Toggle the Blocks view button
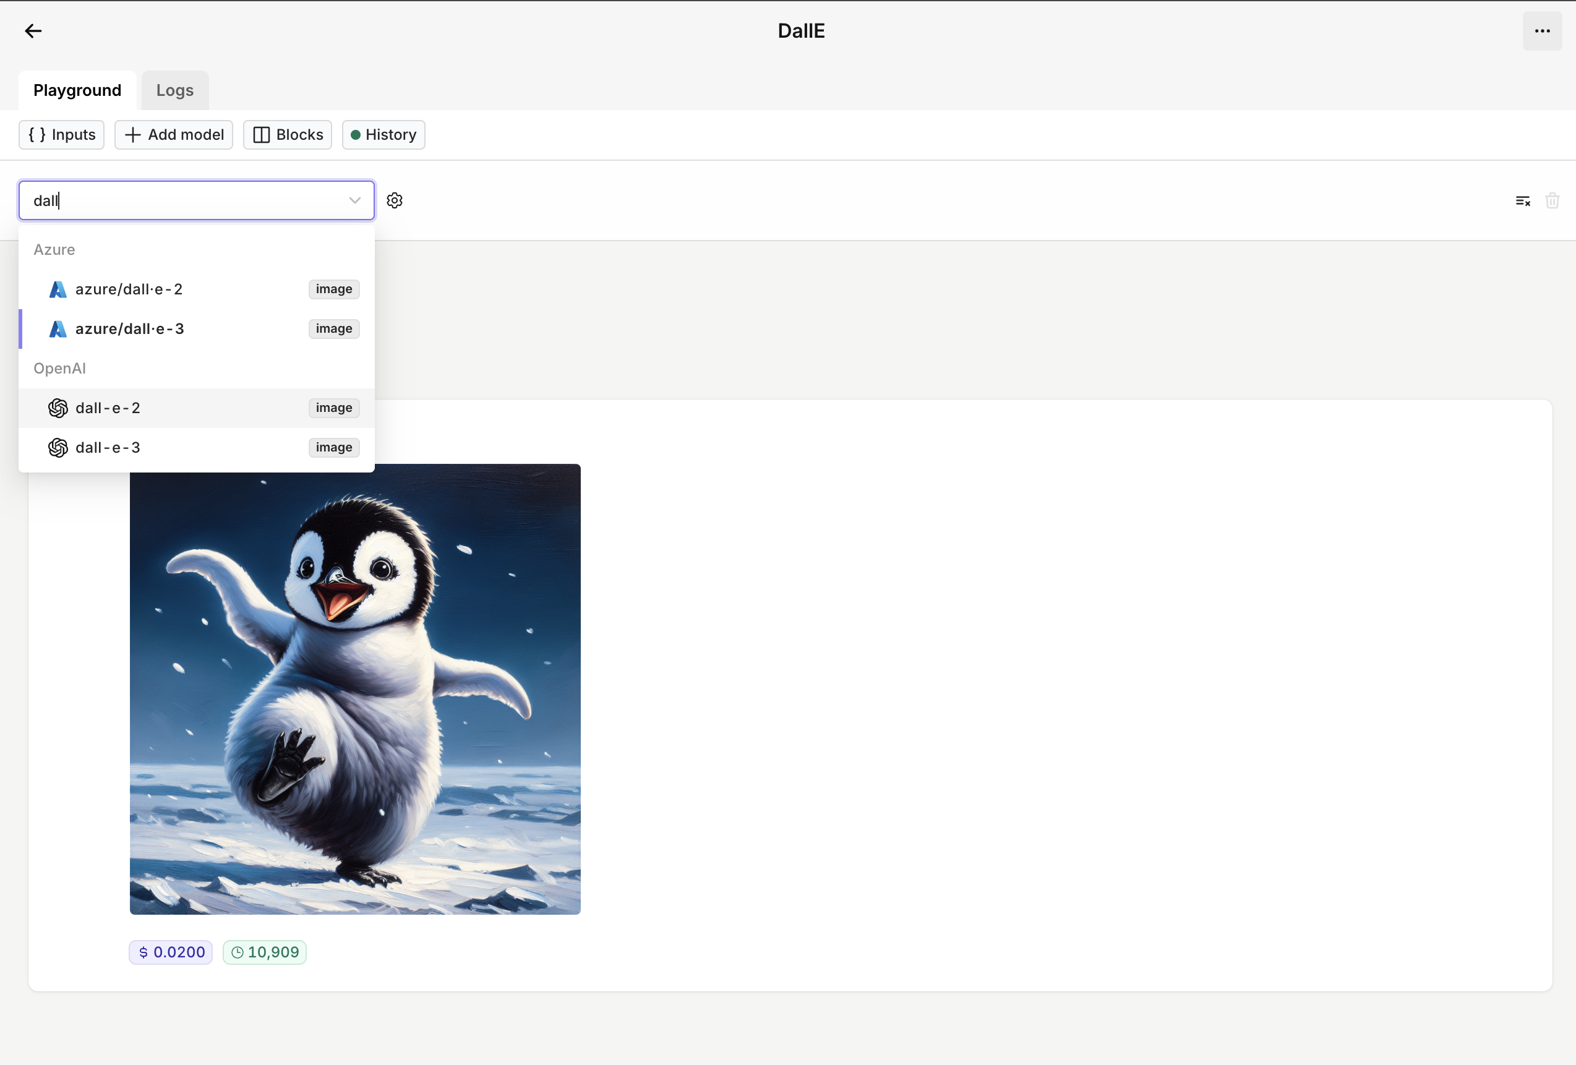The image size is (1576, 1065). click(x=288, y=135)
